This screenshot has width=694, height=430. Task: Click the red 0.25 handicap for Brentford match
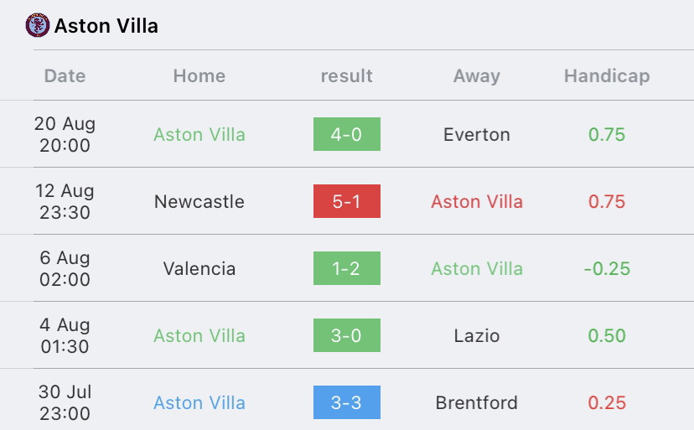coord(607,402)
